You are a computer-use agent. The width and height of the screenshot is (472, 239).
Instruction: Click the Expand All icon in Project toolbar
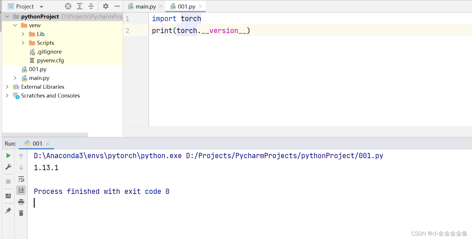coord(80,6)
